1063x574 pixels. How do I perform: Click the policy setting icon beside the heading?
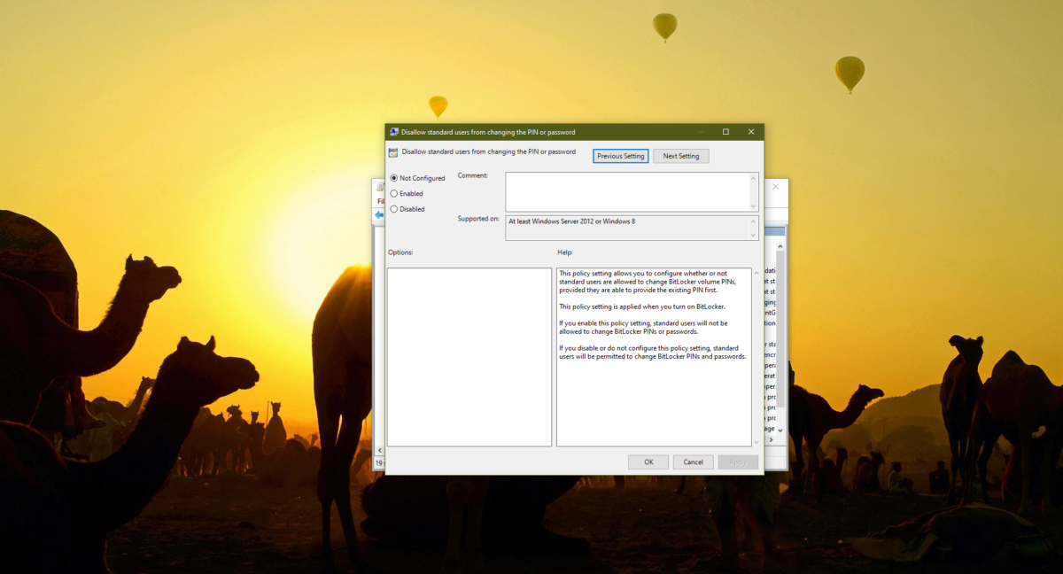[393, 152]
